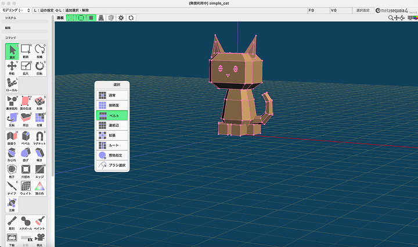The image size is (418, 247).
Task: Pick the 移動 (Move) tool
Action: [12, 68]
